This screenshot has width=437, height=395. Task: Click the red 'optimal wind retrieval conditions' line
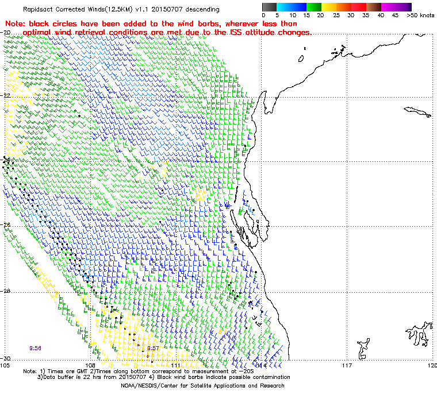[x=167, y=33]
